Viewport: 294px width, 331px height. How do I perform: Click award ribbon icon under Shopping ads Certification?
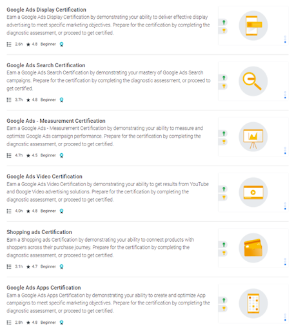pos(61,267)
